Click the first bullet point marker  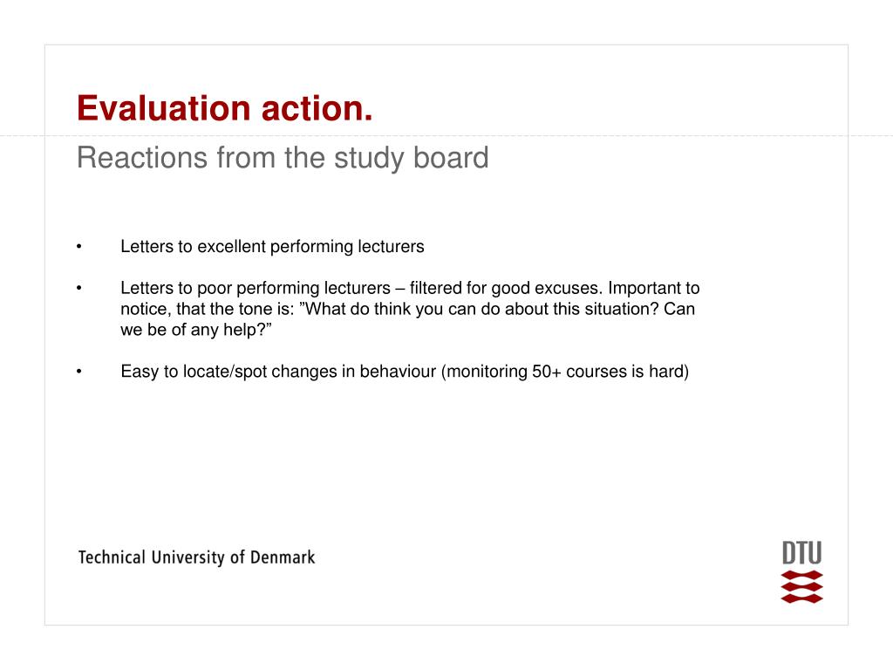[x=79, y=247]
